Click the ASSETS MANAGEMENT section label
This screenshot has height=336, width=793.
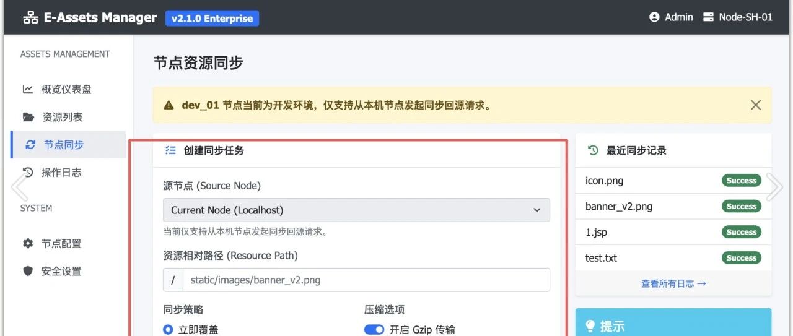(x=65, y=54)
